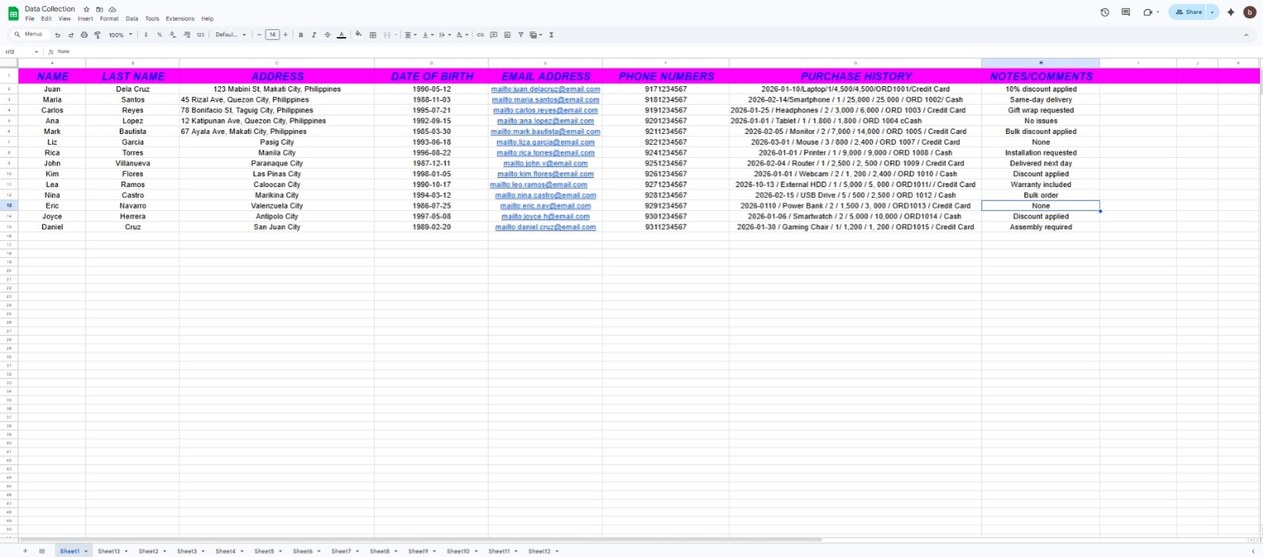The width and height of the screenshot is (1263, 557).
Task: Open more number formats (123)
Action: tap(201, 35)
